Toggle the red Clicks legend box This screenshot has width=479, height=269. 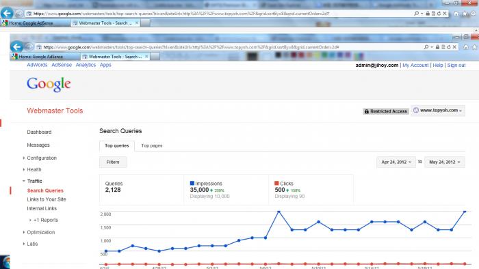276,183
